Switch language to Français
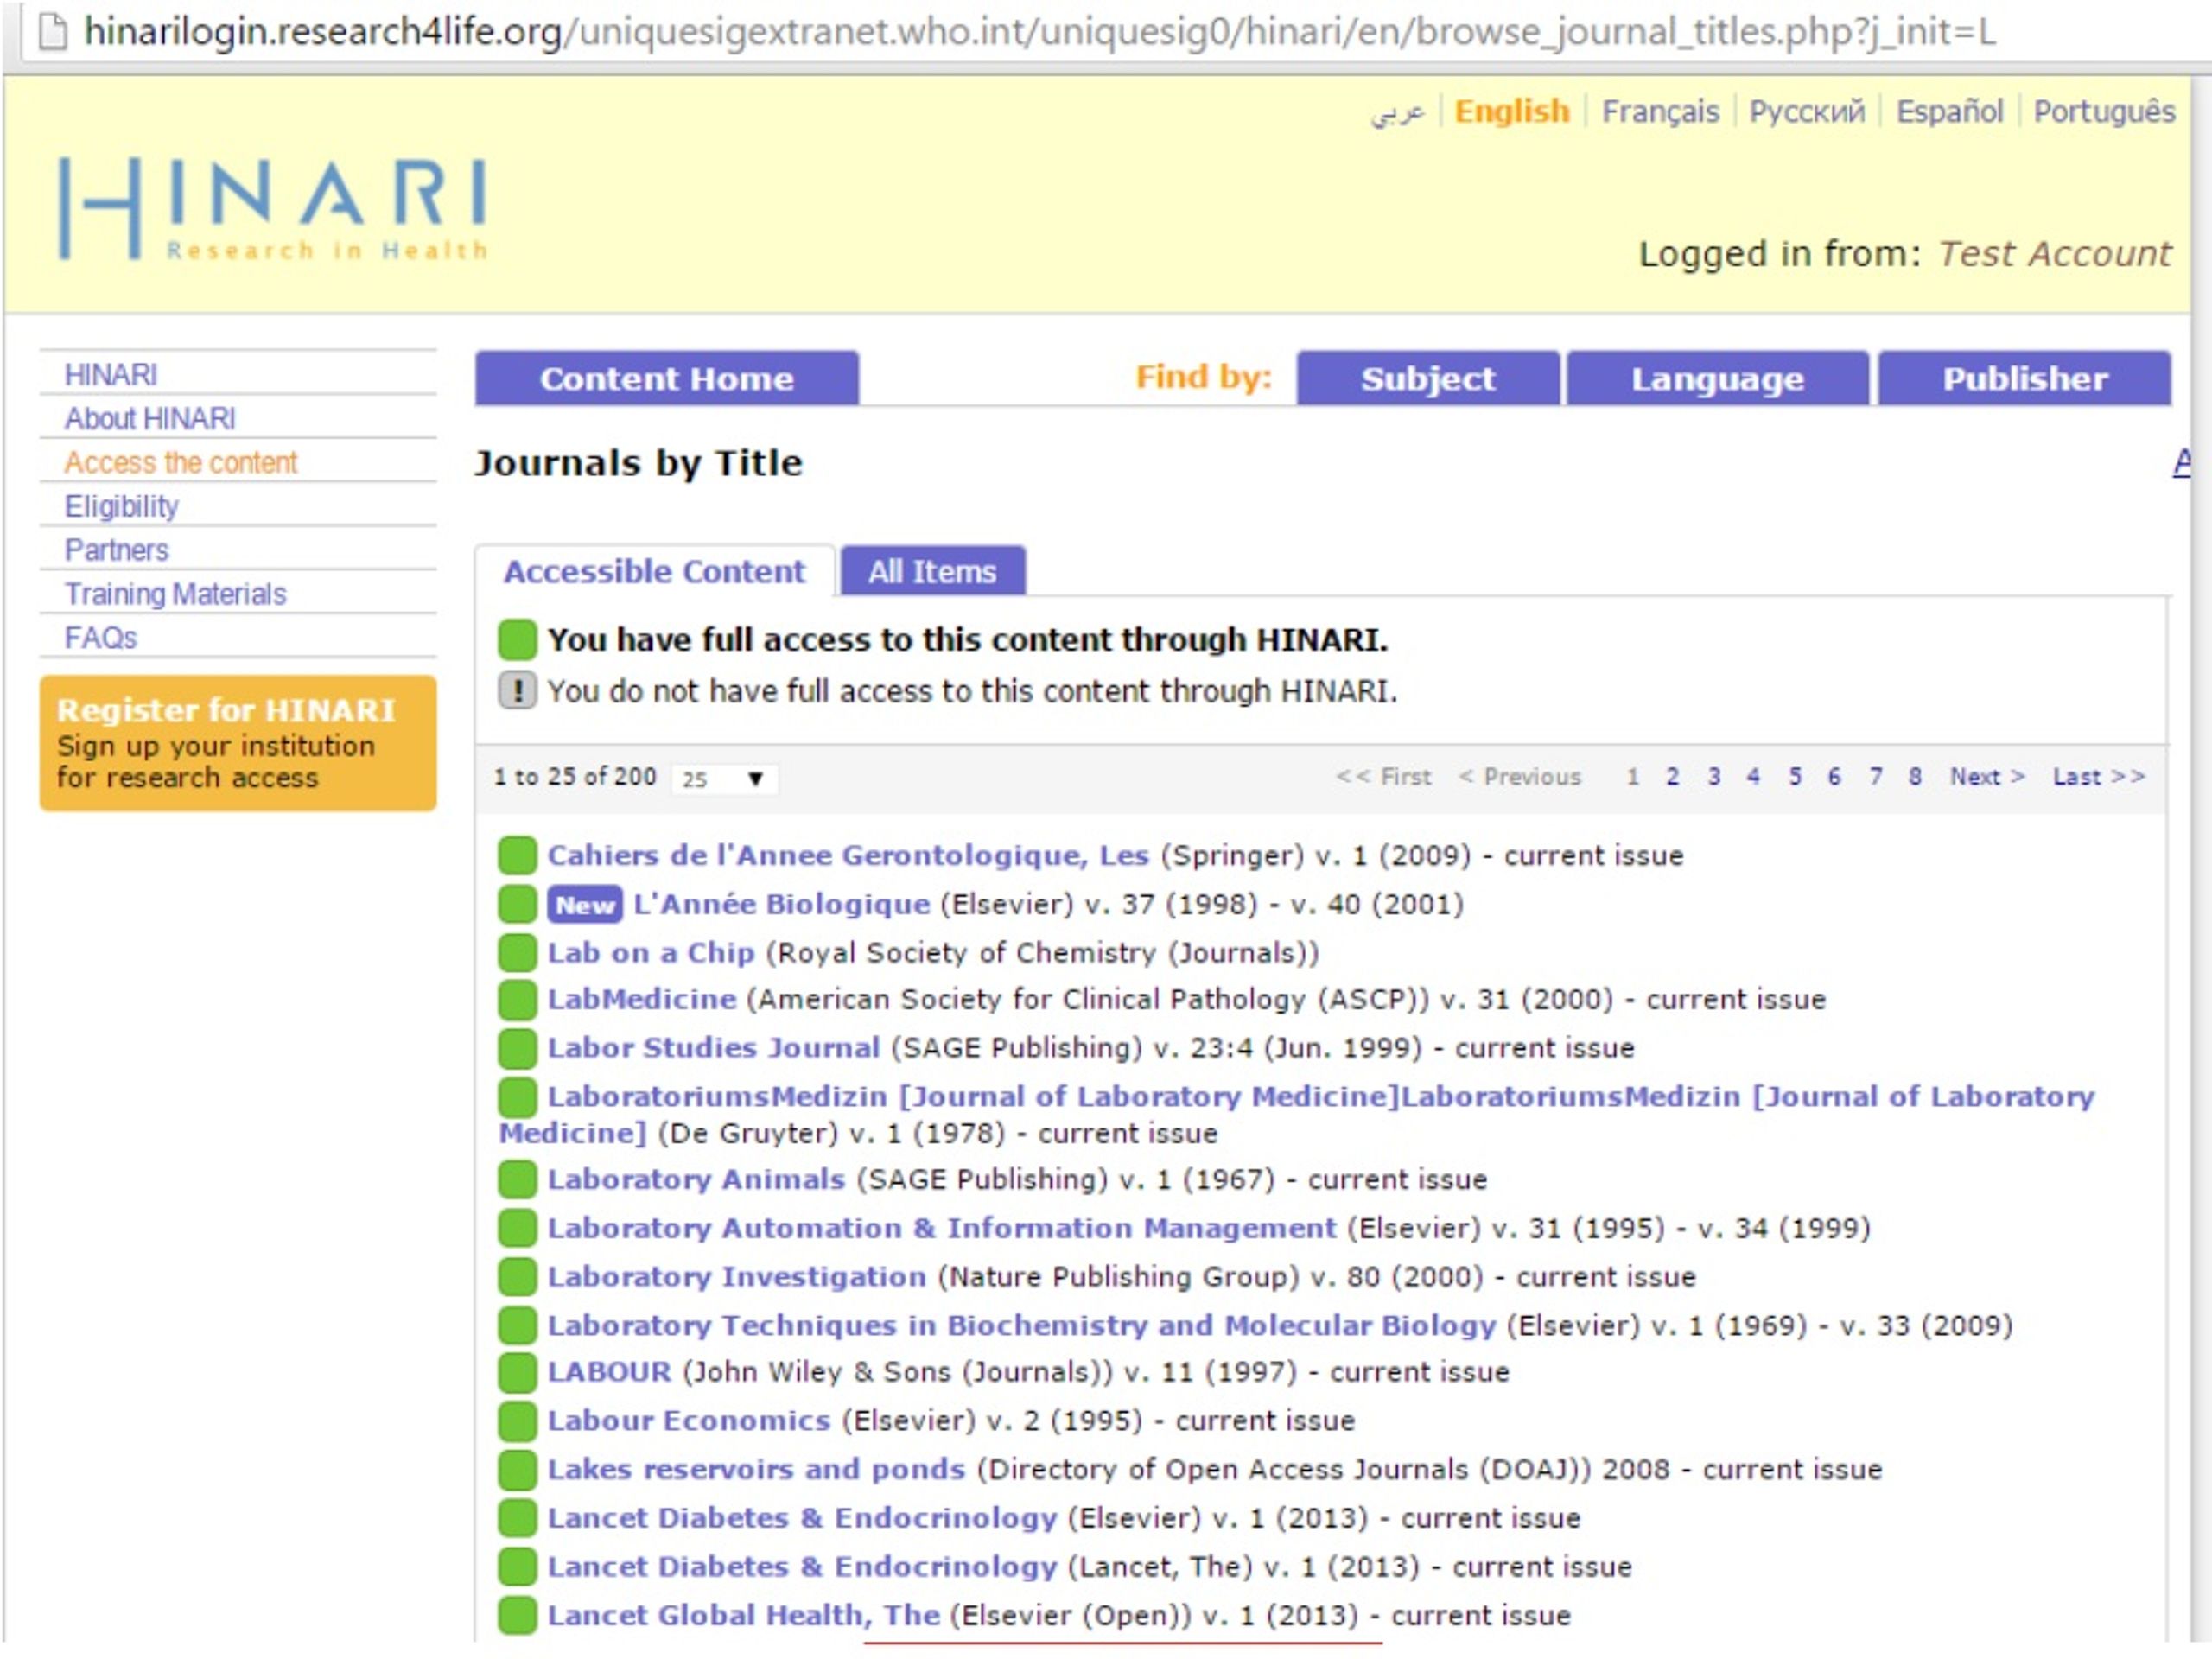Image resolution: width=2212 pixels, height=1659 pixels. click(x=1660, y=111)
